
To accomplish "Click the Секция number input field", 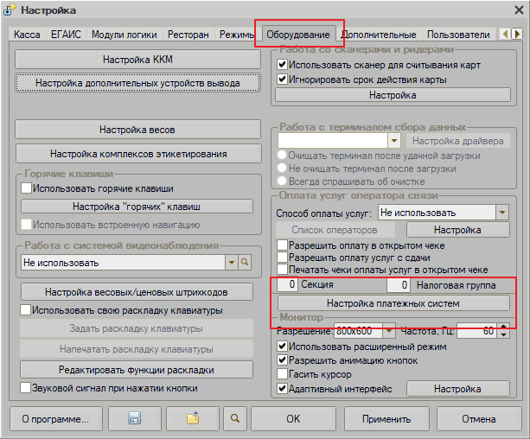I will point(286,284).
